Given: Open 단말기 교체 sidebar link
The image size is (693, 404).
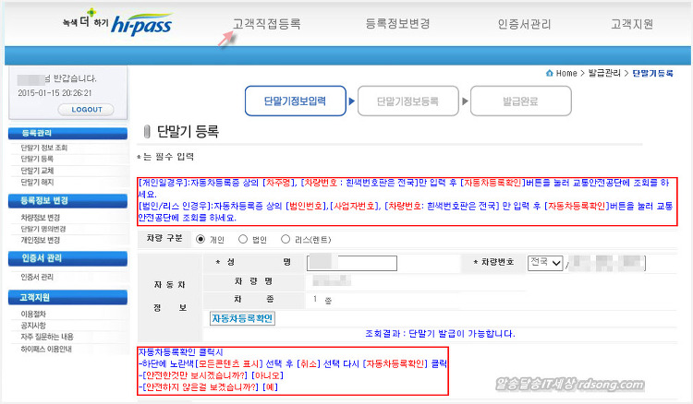Looking at the screenshot, I should (x=39, y=171).
